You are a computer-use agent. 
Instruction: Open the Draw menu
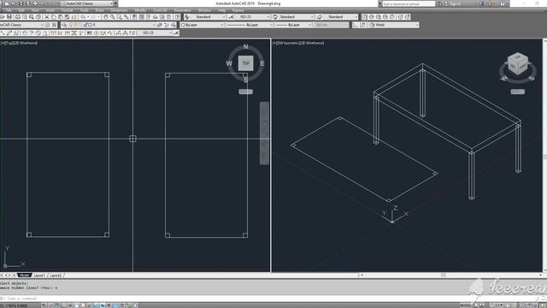point(100,10)
